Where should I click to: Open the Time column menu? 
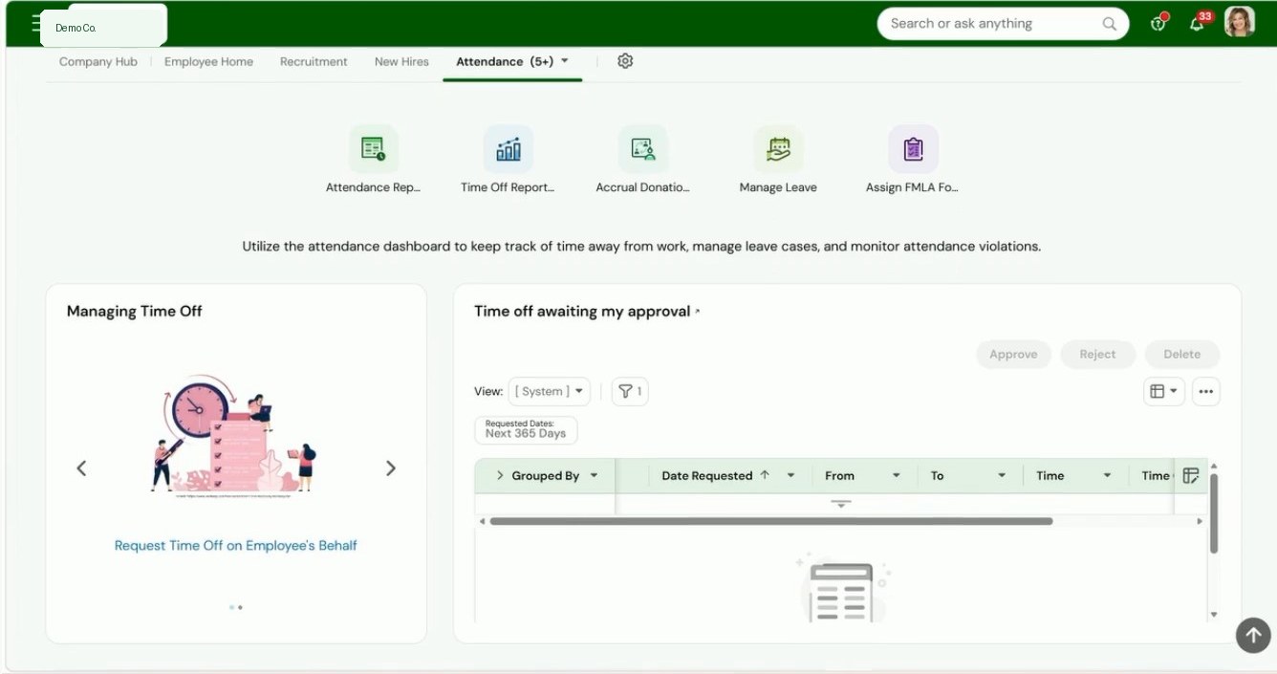tap(1107, 475)
